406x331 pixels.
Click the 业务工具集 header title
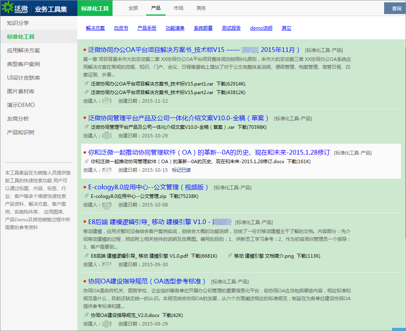pos(51,9)
